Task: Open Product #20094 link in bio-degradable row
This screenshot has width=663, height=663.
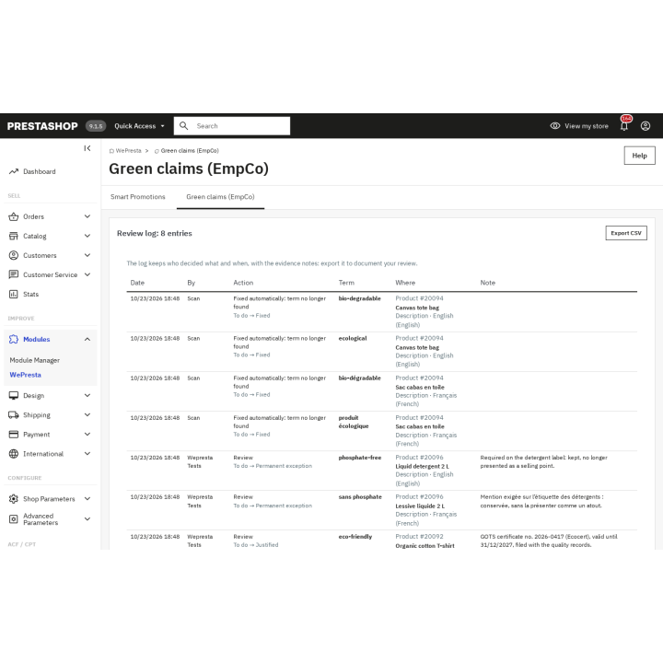Action: (420, 298)
